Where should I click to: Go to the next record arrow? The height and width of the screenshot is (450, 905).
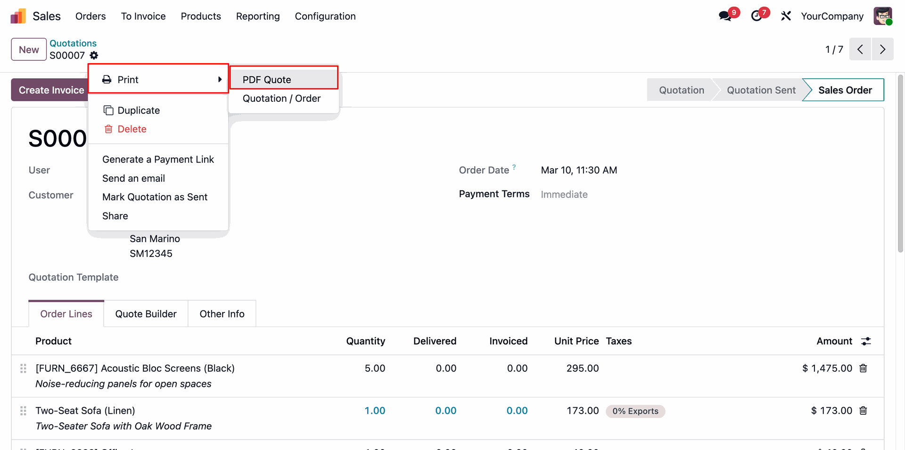pos(882,49)
